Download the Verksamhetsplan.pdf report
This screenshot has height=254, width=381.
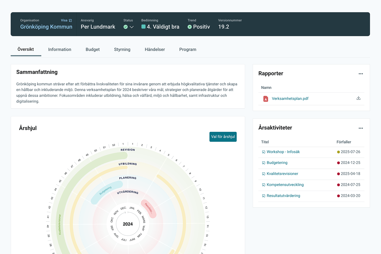coord(358,98)
